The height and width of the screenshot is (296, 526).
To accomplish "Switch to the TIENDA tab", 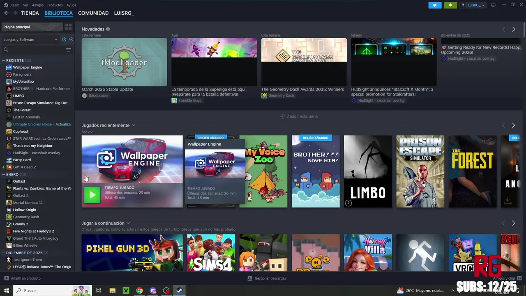I will (x=30, y=13).
